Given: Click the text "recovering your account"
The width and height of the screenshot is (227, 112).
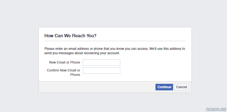Looking at the screenshot, I should click(102, 53).
